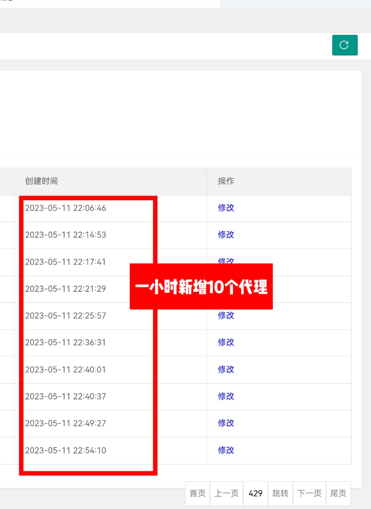
Task: Select timestamp 2023-05-11 22:17:41
Action: coord(65,262)
